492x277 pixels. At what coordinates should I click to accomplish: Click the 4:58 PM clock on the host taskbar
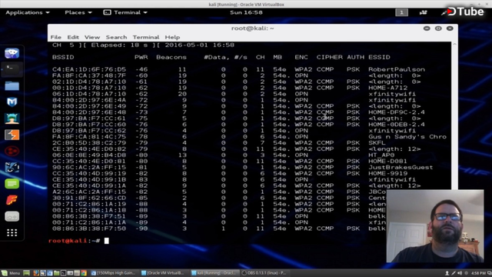tap(478, 273)
